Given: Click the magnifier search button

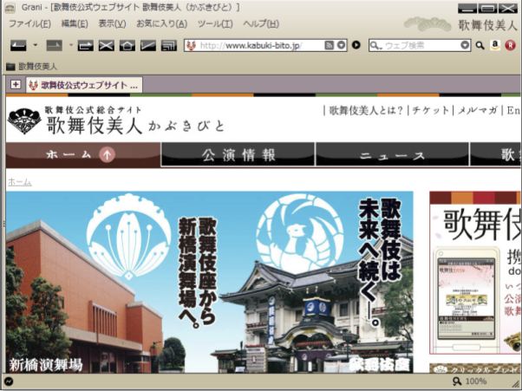Looking at the screenshot, I should coord(480,46).
